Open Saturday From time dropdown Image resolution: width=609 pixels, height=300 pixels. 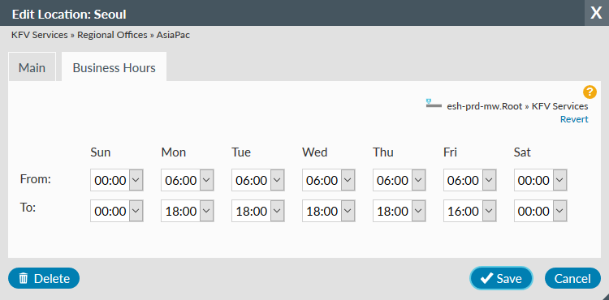click(x=540, y=180)
